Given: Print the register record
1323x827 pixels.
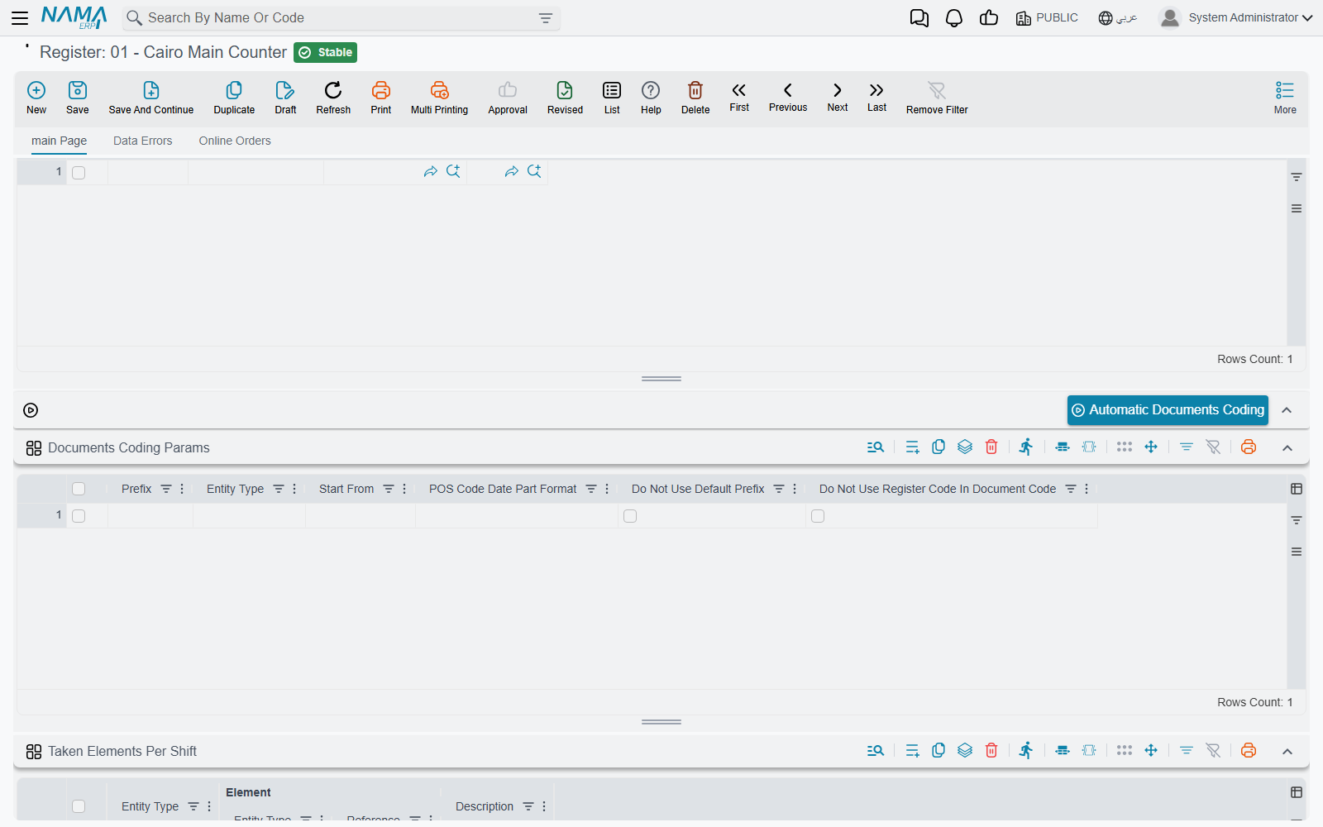Looking at the screenshot, I should (381, 98).
